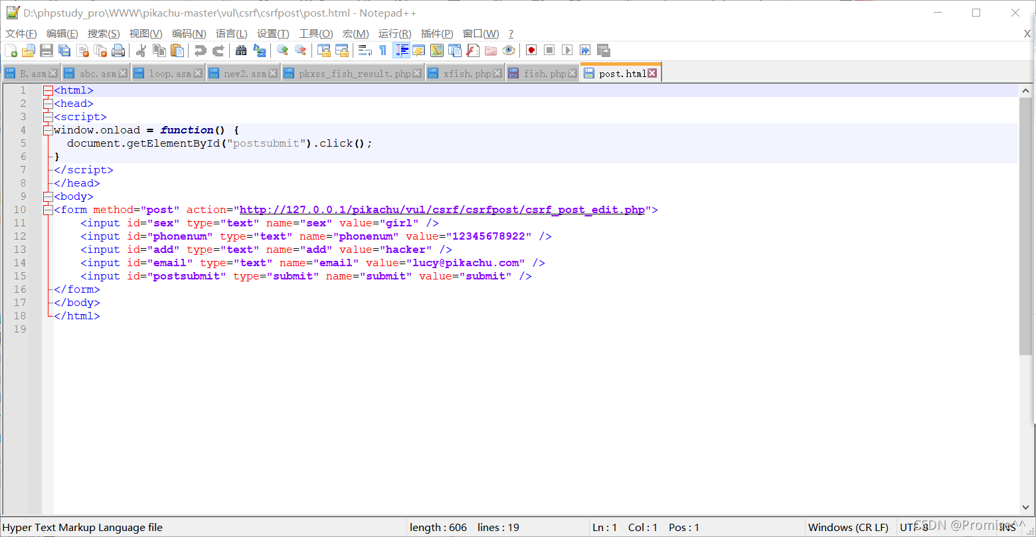1036x537 pixels.
Task: Toggle synchronized vertical scrolling
Action: [x=323, y=50]
